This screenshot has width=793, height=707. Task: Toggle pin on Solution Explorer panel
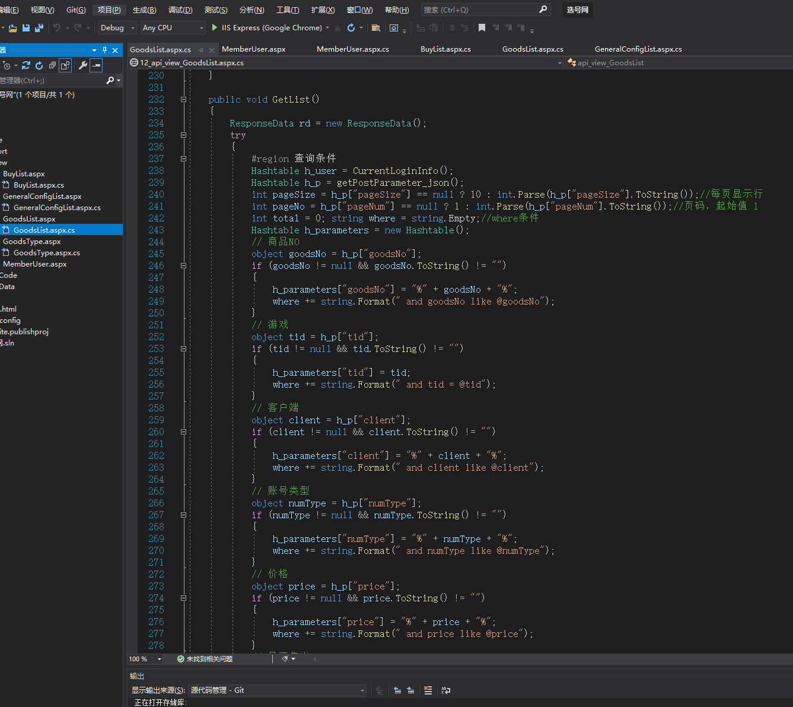point(104,50)
